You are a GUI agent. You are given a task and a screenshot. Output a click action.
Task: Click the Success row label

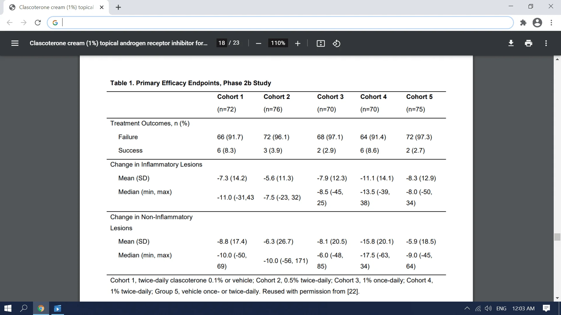[x=130, y=150]
